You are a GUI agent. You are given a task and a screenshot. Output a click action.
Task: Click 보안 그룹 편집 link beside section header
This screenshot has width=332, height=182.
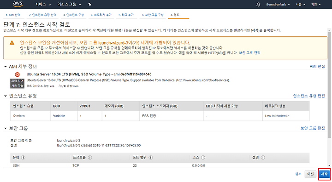pos(313,128)
